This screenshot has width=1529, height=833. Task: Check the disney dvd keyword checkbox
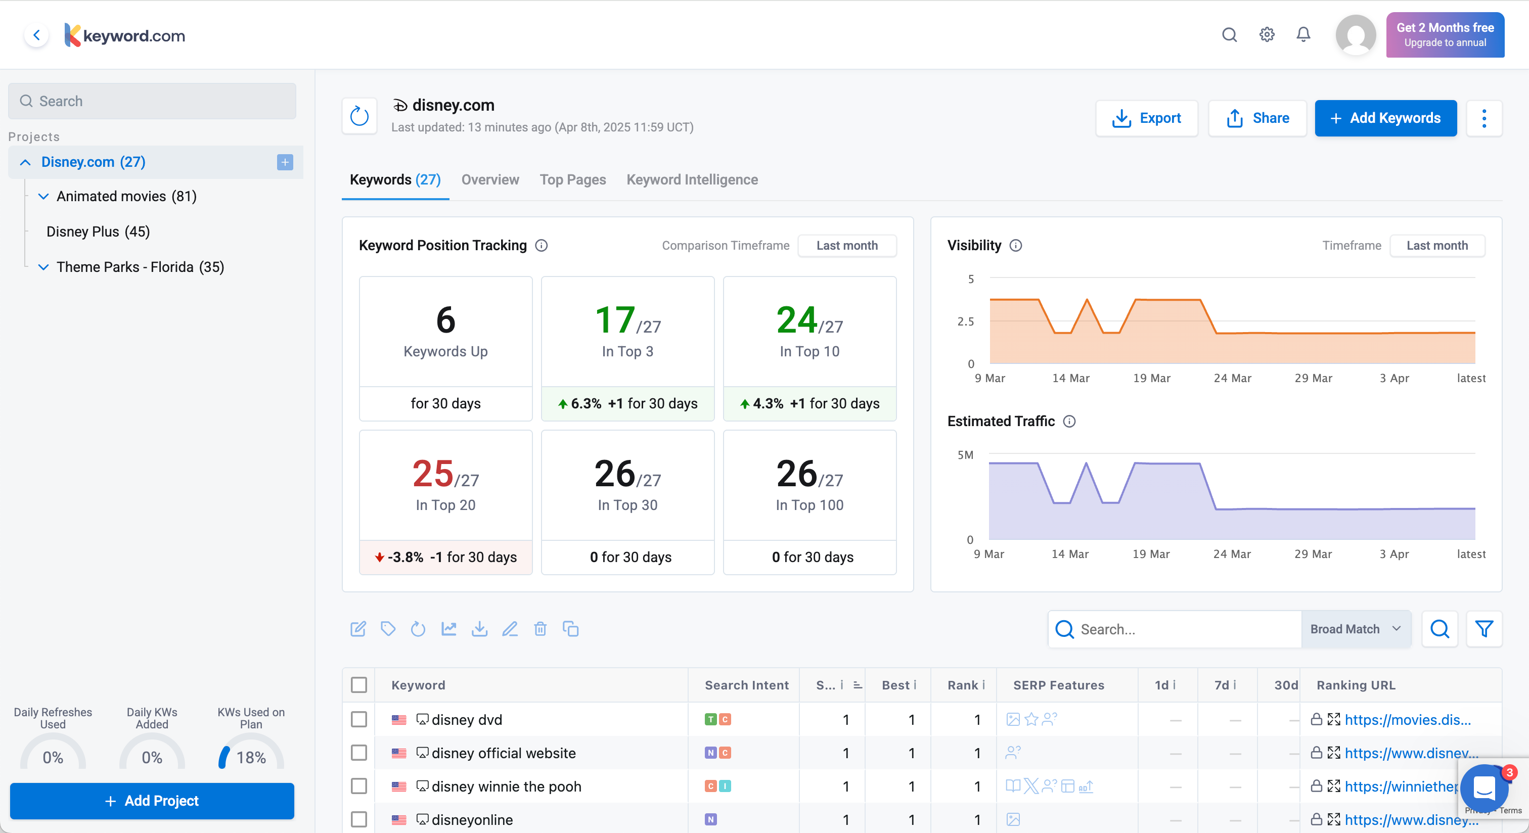(x=359, y=720)
